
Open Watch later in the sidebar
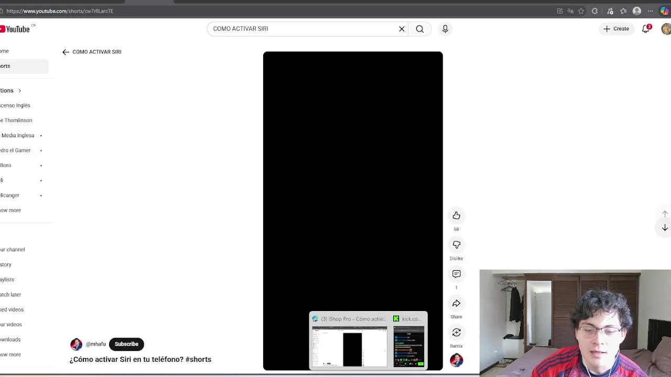(x=10, y=295)
